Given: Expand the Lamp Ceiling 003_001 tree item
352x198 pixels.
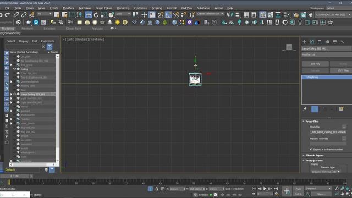Looking at the screenshot, I should pyautogui.click(x=11, y=94).
